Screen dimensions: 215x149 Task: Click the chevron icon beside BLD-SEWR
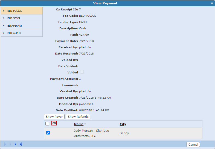pyautogui.click(x=4, y=18)
